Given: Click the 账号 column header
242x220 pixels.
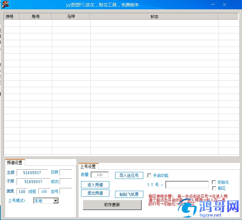Looking at the screenshot, I should click(36, 16).
